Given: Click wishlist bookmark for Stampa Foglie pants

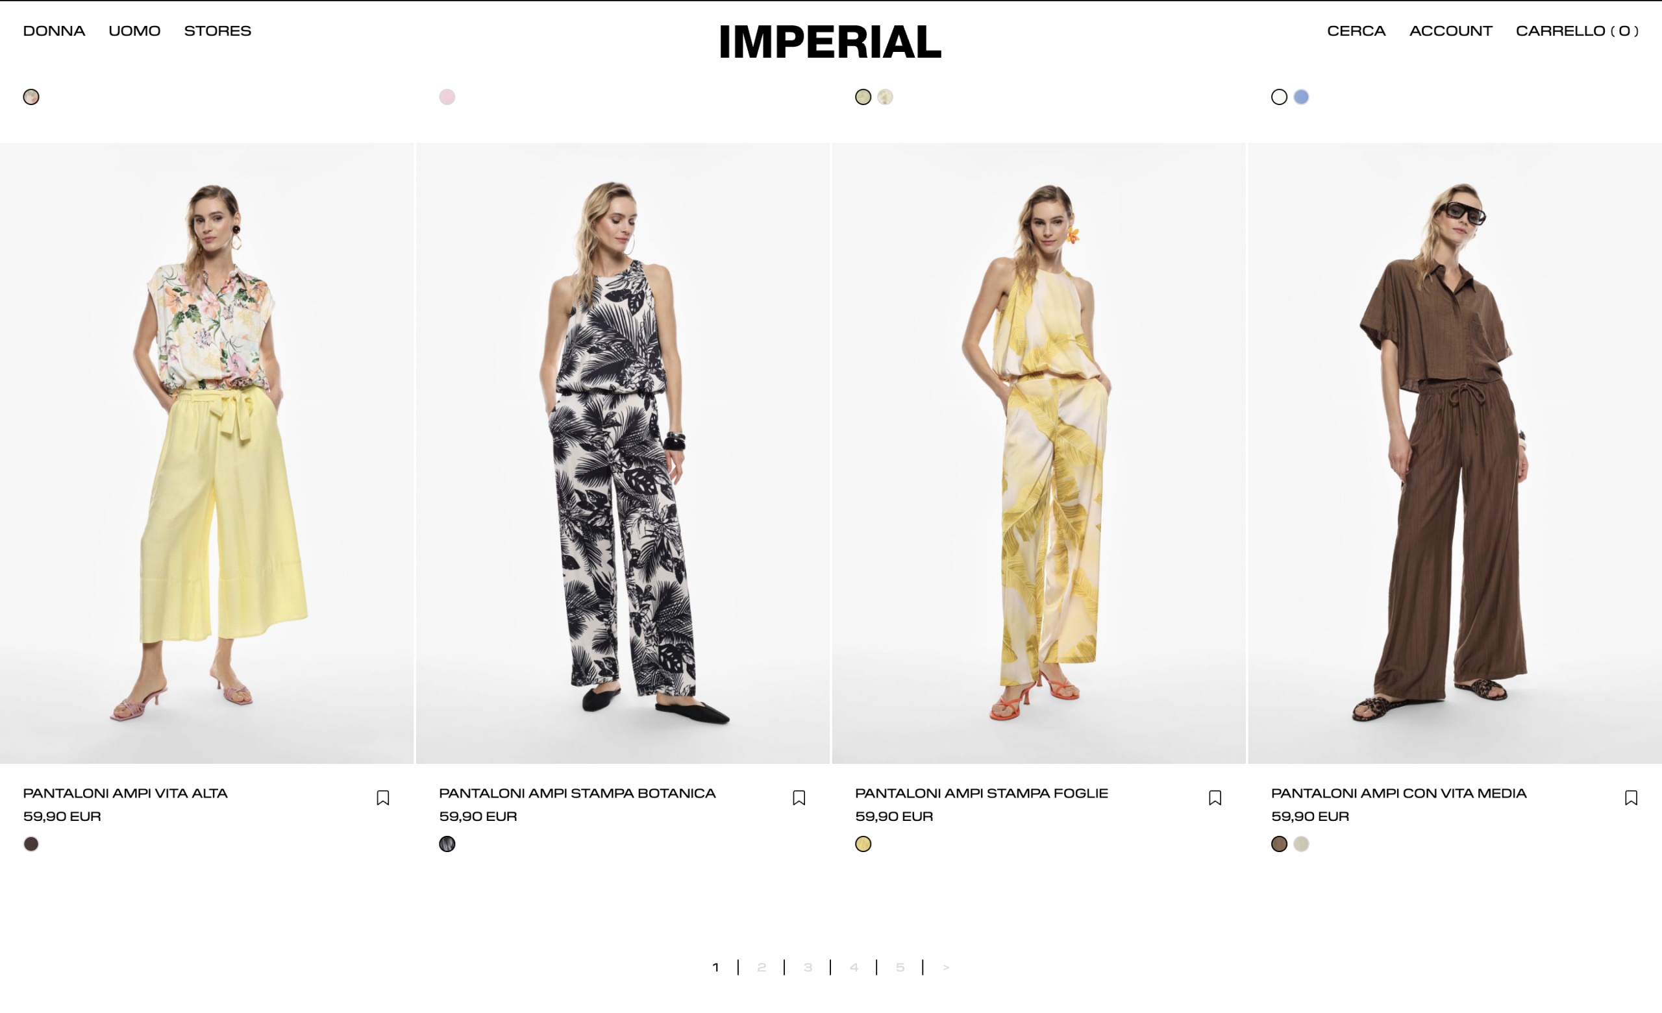Looking at the screenshot, I should click(x=1215, y=798).
